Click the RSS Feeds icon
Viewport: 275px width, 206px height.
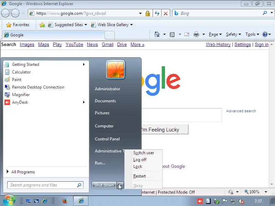[172, 35]
